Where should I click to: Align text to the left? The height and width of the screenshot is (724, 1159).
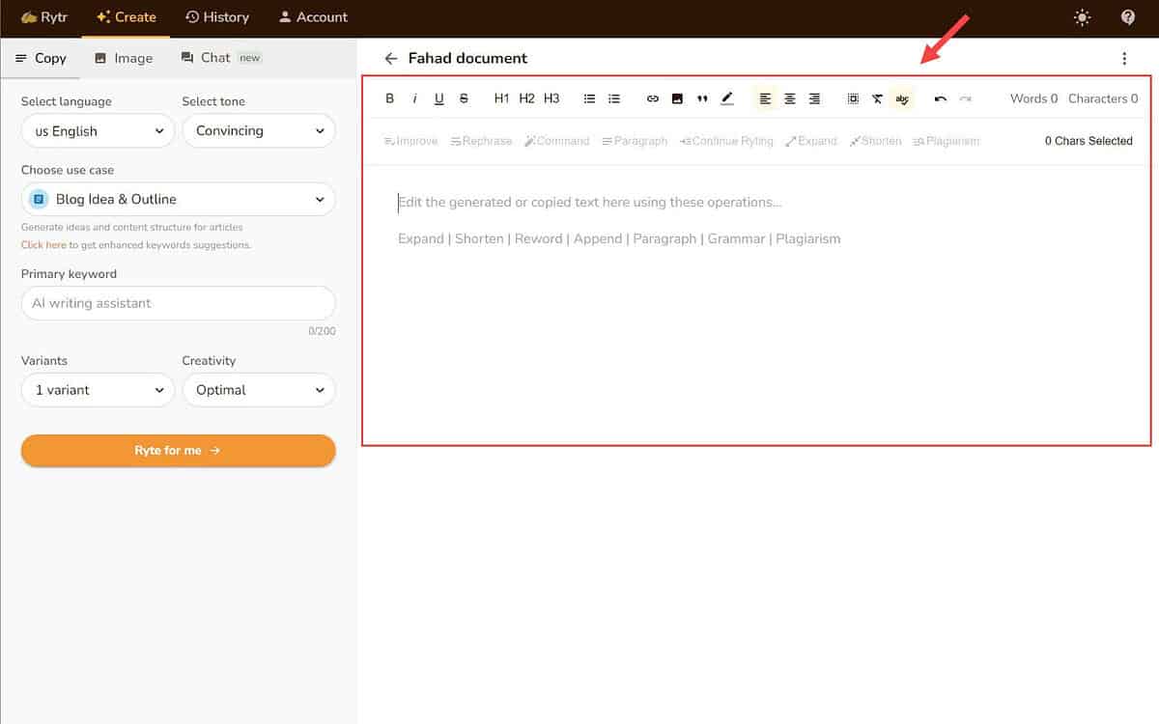[765, 98]
